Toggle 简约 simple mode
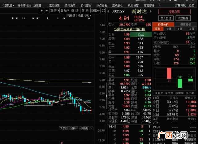The height and width of the screenshot is (144, 198). (x=85, y=11)
